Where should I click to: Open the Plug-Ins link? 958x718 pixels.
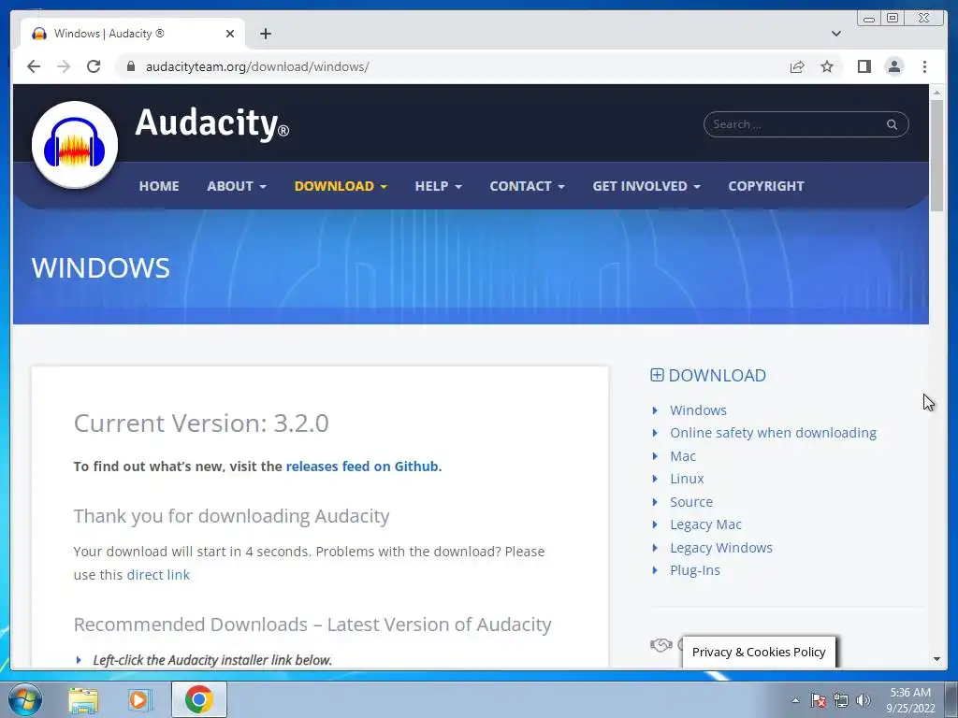(x=695, y=570)
